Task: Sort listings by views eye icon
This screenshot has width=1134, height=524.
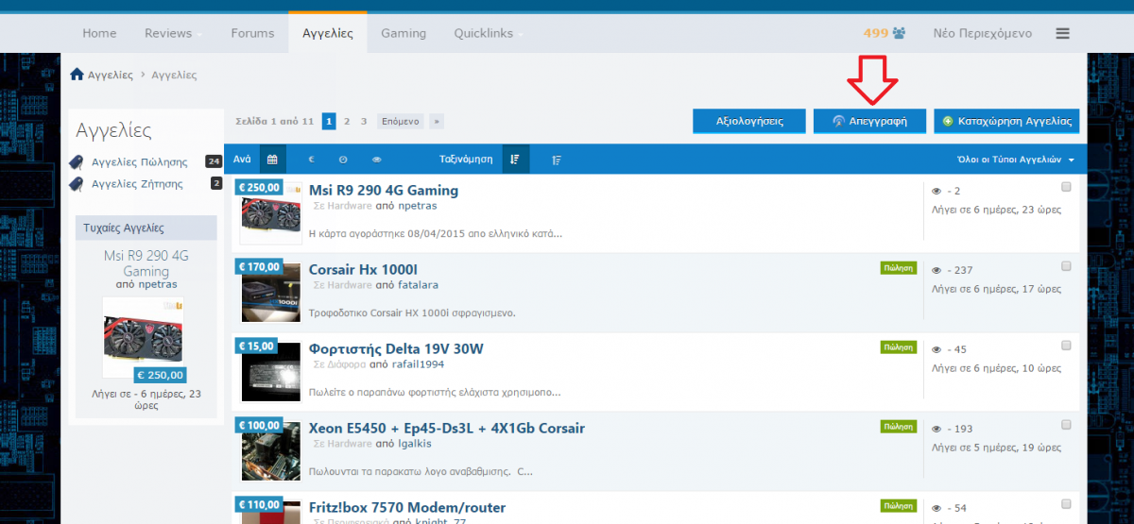Action: point(376,160)
